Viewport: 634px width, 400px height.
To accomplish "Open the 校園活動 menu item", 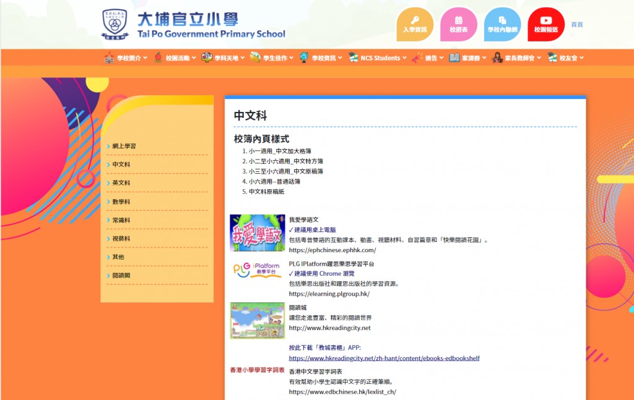I will tap(174, 58).
